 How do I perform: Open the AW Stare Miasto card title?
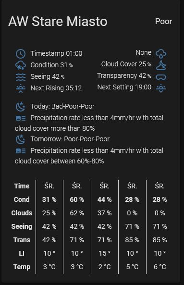click(58, 22)
